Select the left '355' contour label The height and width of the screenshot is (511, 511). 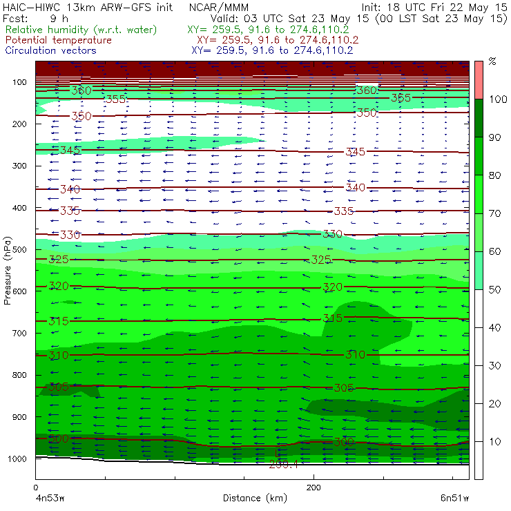[116, 99]
